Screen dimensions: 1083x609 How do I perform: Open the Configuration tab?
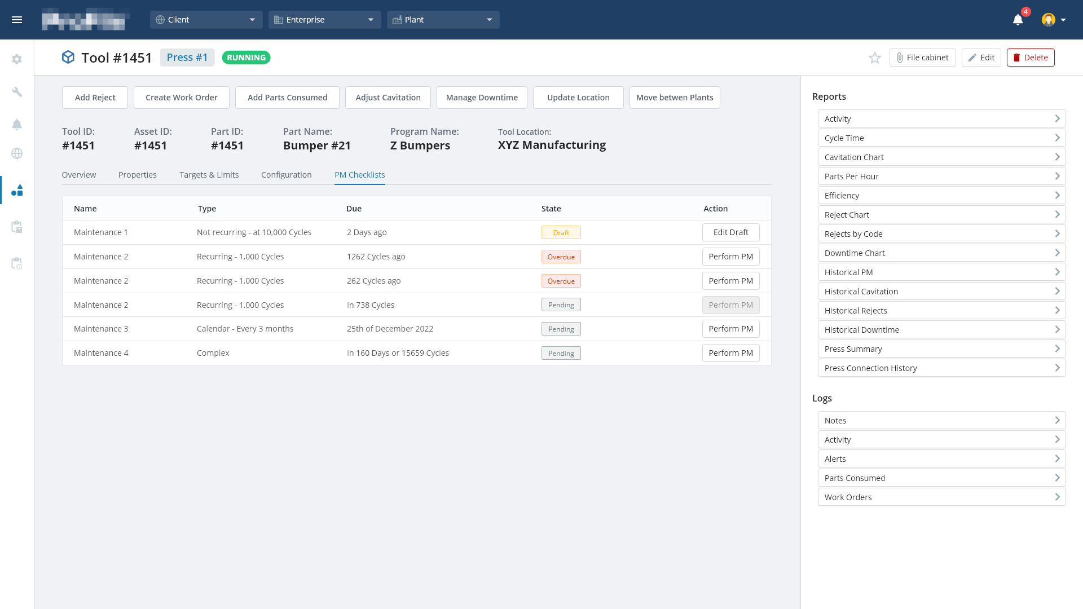[286, 175]
